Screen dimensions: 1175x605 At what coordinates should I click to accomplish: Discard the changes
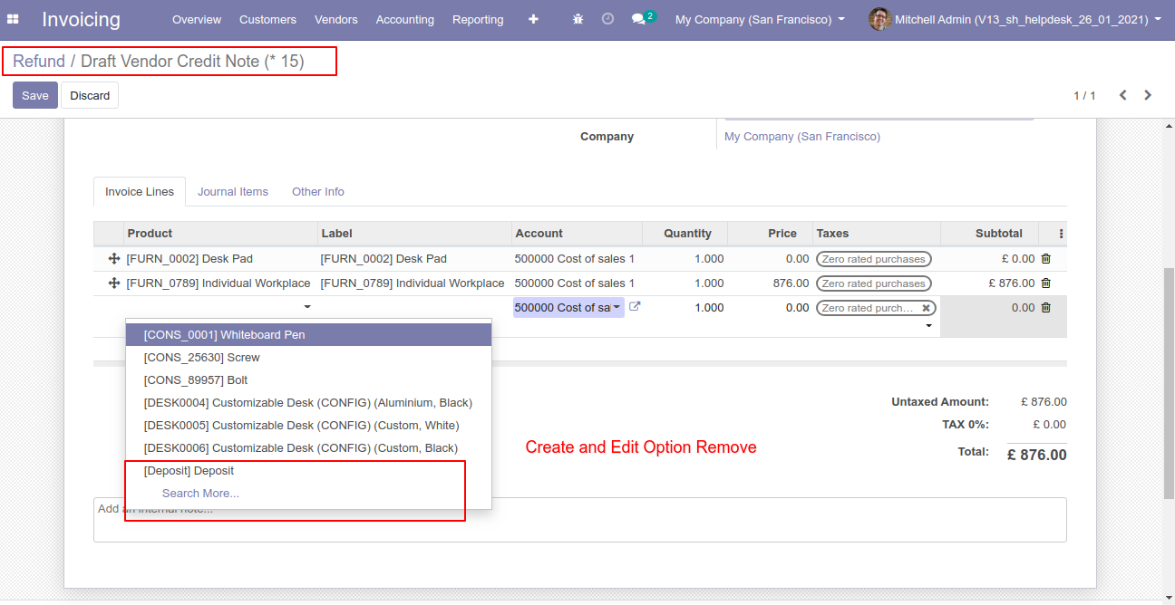(x=90, y=95)
